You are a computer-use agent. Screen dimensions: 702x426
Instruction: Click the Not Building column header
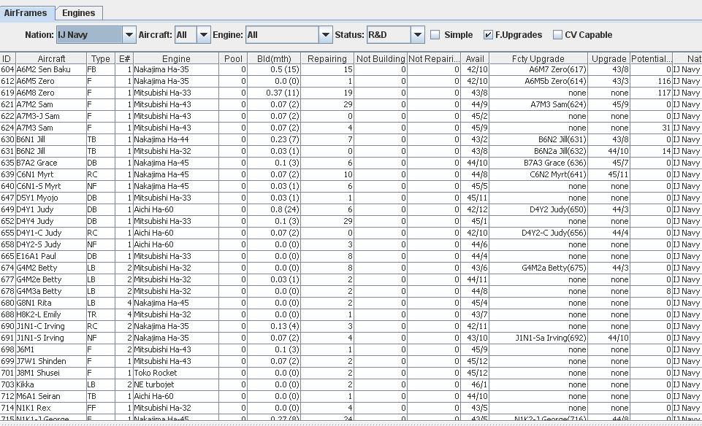tap(381, 58)
